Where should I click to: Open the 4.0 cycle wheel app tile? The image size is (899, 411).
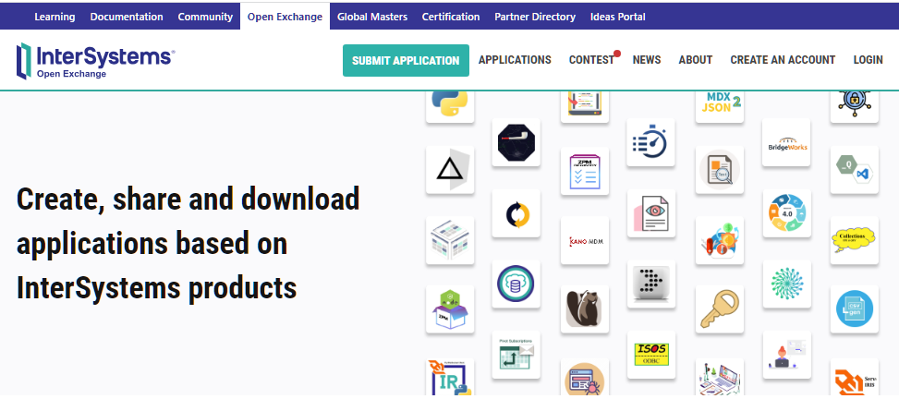coord(786,213)
